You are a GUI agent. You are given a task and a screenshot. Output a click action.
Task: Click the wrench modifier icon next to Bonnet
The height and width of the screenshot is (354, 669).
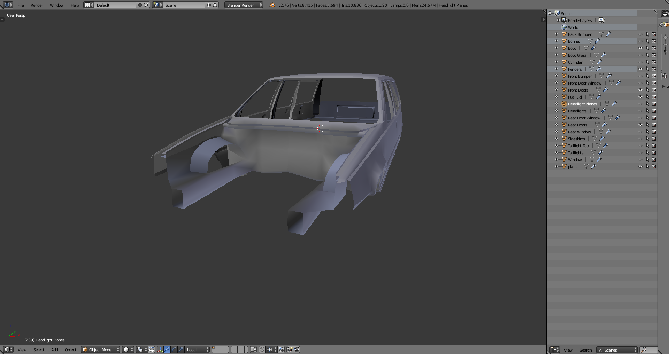(x=597, y=41)
